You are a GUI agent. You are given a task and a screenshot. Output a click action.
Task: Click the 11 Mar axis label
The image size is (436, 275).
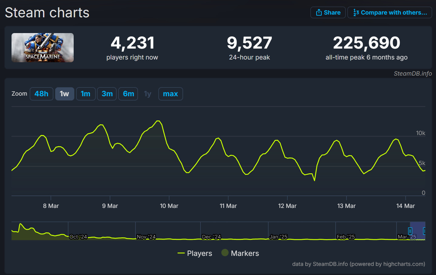tap(228, 206)
